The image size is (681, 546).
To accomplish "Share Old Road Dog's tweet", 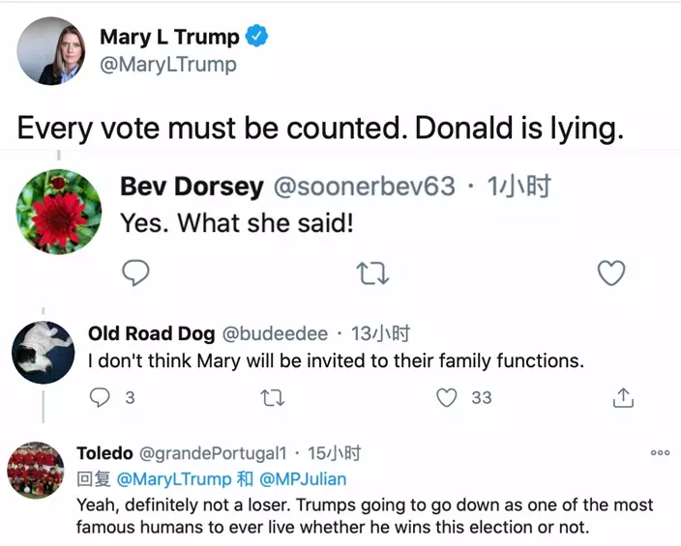I will pos(624,397).
